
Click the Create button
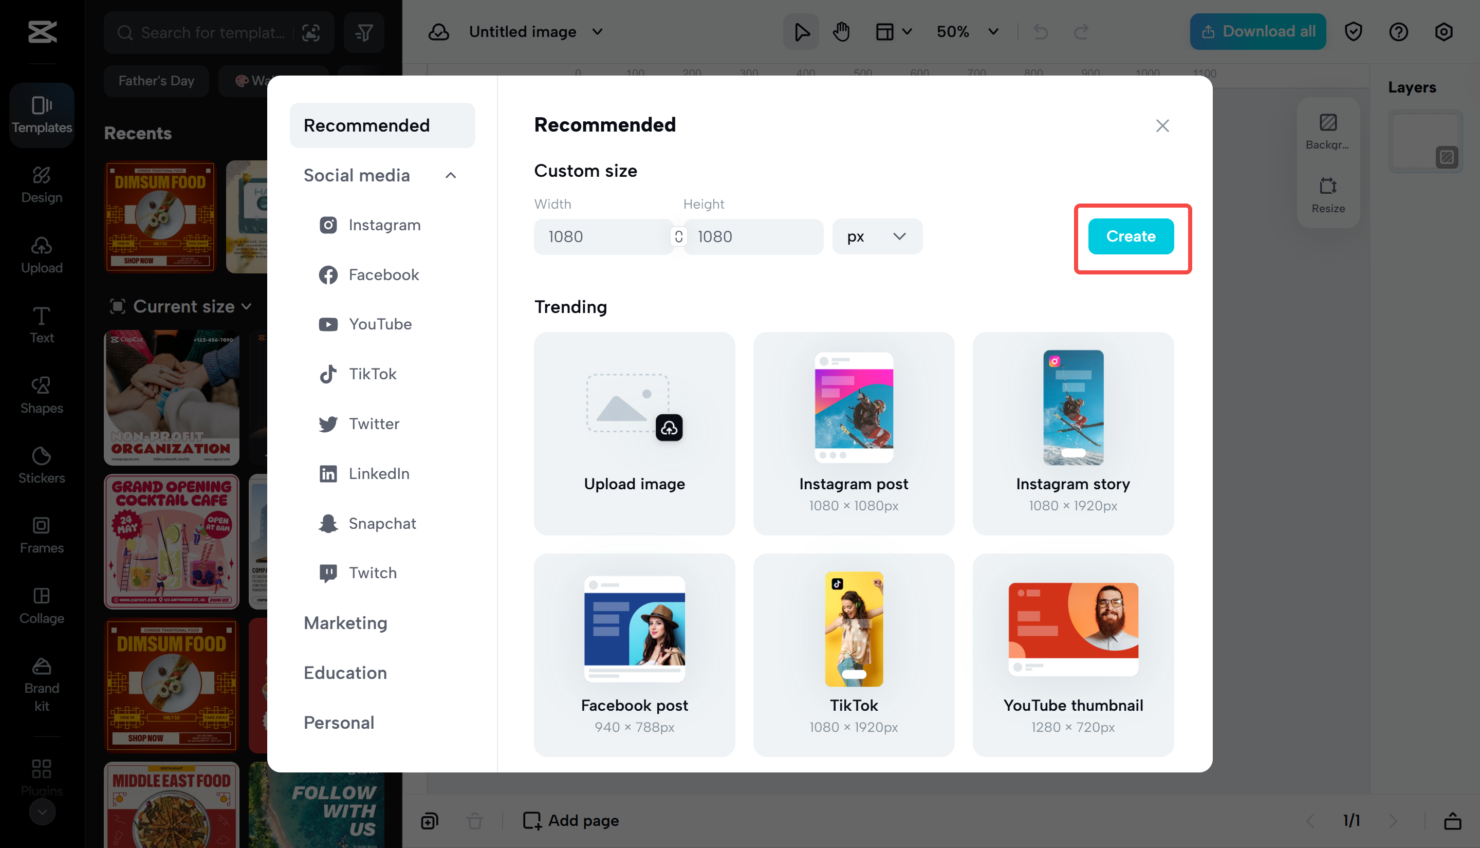(x=1131, y=236)
